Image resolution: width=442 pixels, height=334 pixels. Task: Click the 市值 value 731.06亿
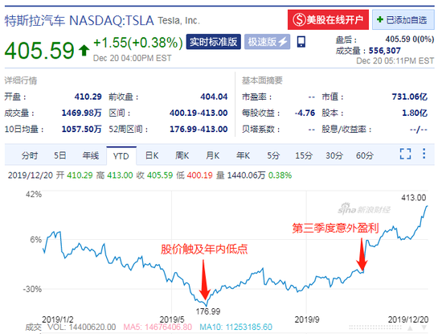click(410, 97)
